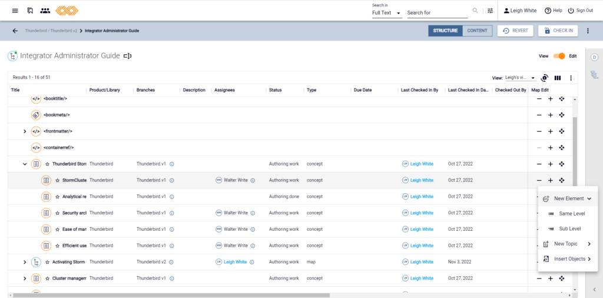
Task: Favorite the Analytical topic star
Action: coord(57,197)
